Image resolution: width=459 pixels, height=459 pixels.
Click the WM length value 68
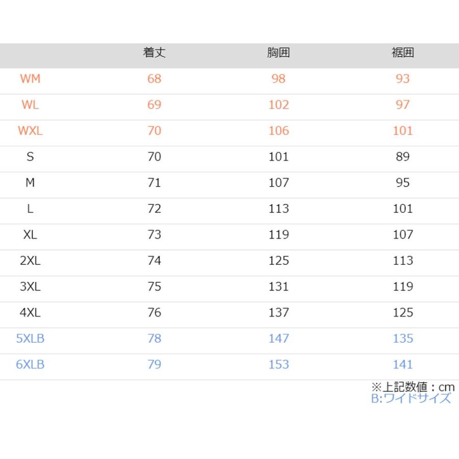pos(154,79)
